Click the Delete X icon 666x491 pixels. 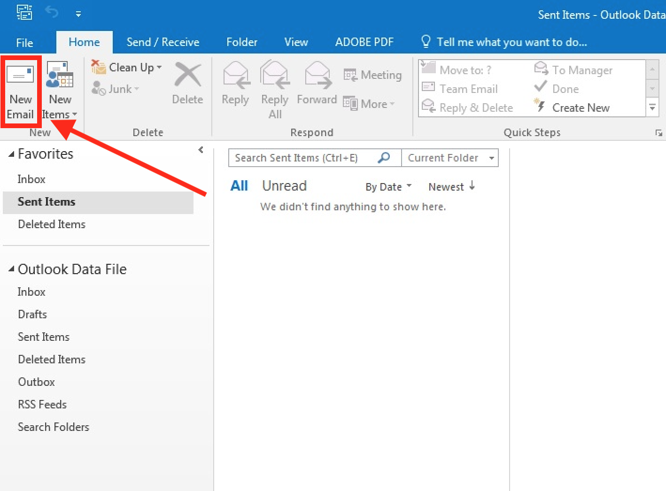(x=187, y=75)
